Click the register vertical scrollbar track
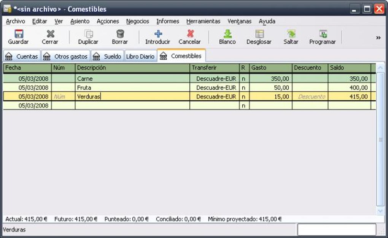The height and width of the screenshot is (238, 388). click(380, 139)
